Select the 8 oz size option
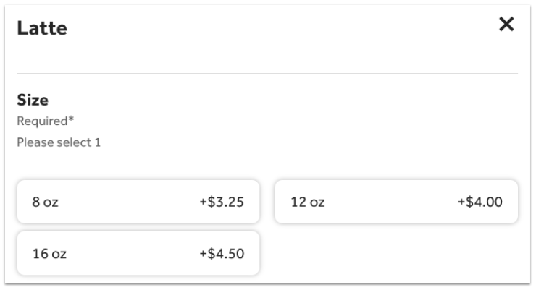Screen dimensions: 536x290 click(138, 202)
